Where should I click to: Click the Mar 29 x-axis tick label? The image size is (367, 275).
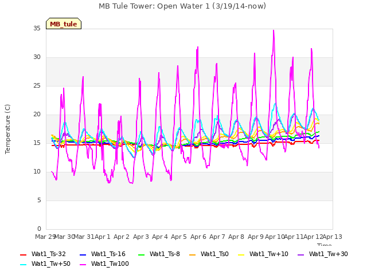[x=45, y=237]
